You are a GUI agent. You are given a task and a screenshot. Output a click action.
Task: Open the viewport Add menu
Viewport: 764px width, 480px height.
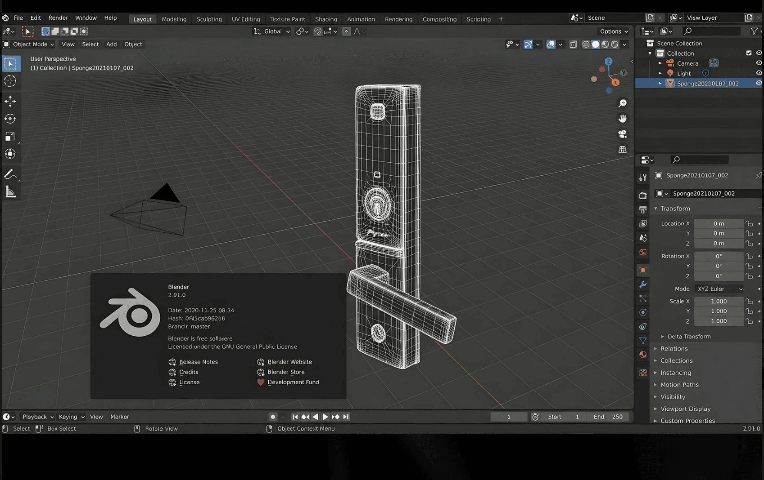[x=111, y=44]
